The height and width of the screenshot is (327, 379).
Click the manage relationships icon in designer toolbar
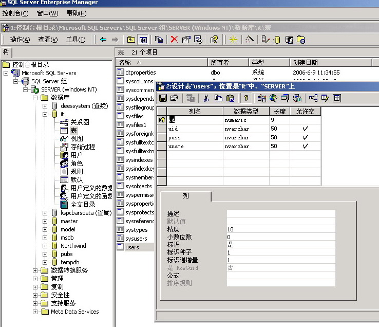[x=313, y=98]
